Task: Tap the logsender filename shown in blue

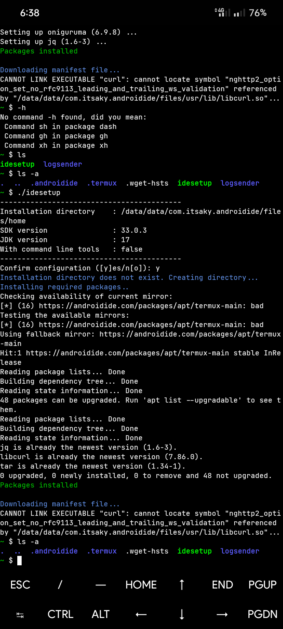Action: pos(62,164)
